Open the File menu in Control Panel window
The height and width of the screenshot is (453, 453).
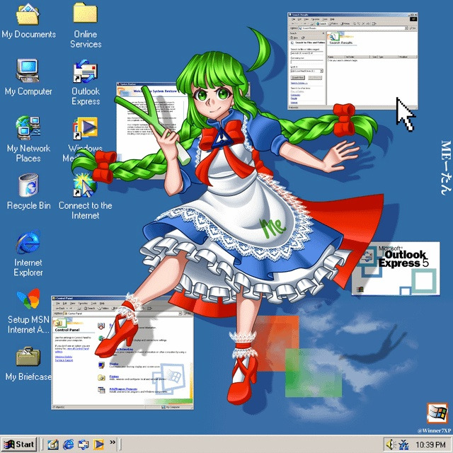click(x=58, y=304)
